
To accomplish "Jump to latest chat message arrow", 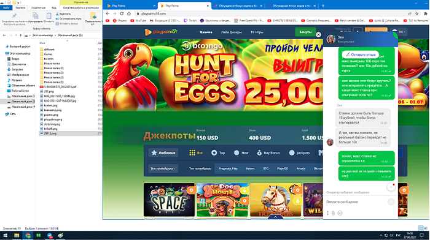I will point(391,187).
